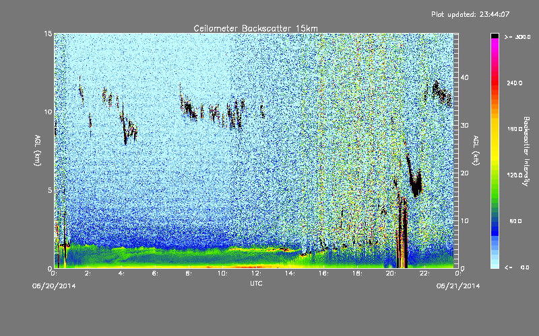Viewport: 539px width, 336px height.
Task: Click the 10: hour tick label
Action: point(222,274)
